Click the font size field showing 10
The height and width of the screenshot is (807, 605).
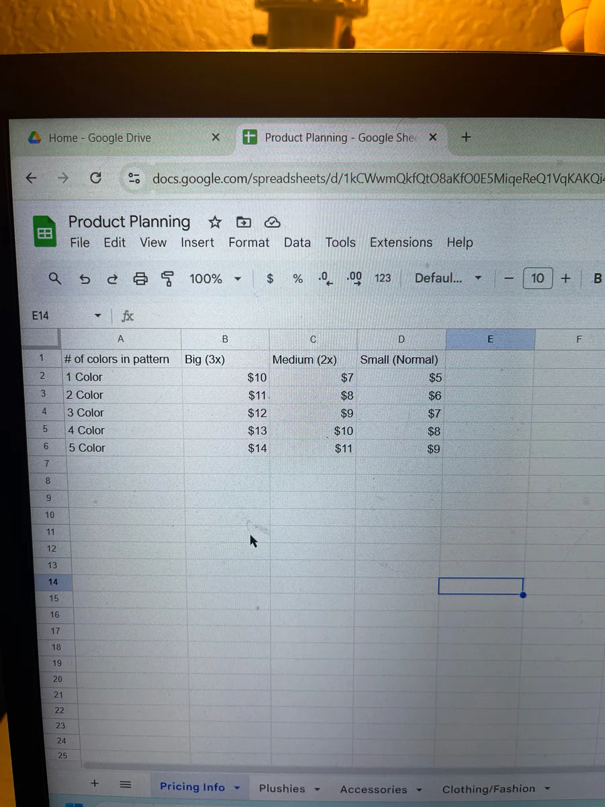[x=538, y=278]
